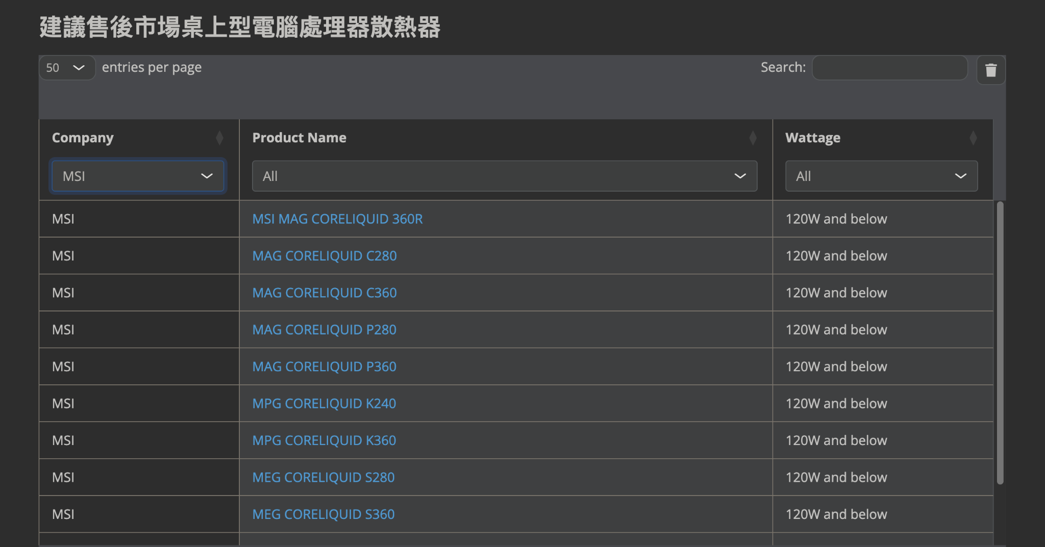The height and width of the screenshot is (547, 1045).
Task: Open the MSI MAG CORELIQUID 360R link
Action: click(x=337, y=219)
